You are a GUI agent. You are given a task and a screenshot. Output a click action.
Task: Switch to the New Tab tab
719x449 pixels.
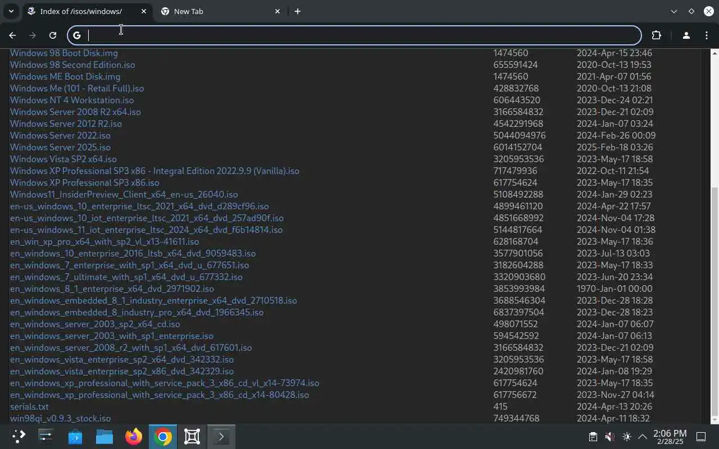click(x=221, y=11)
